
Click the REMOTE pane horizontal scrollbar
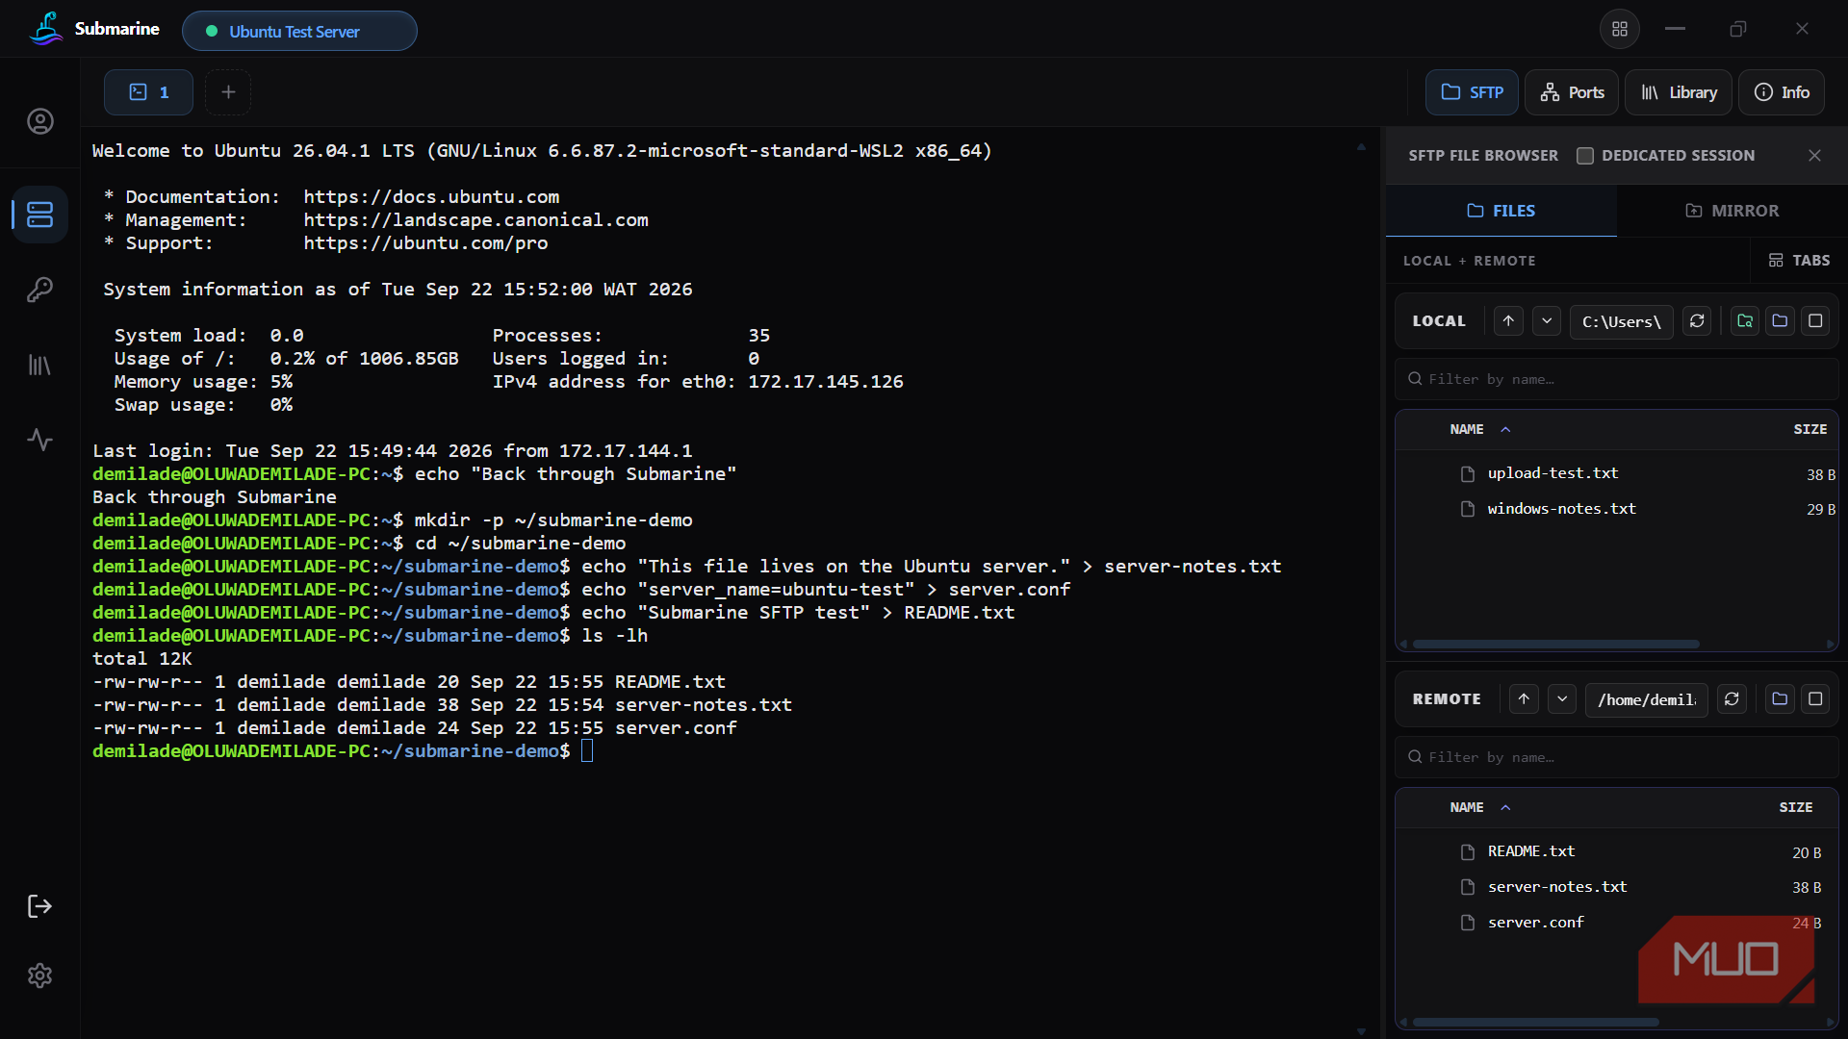(1536, 1022)
